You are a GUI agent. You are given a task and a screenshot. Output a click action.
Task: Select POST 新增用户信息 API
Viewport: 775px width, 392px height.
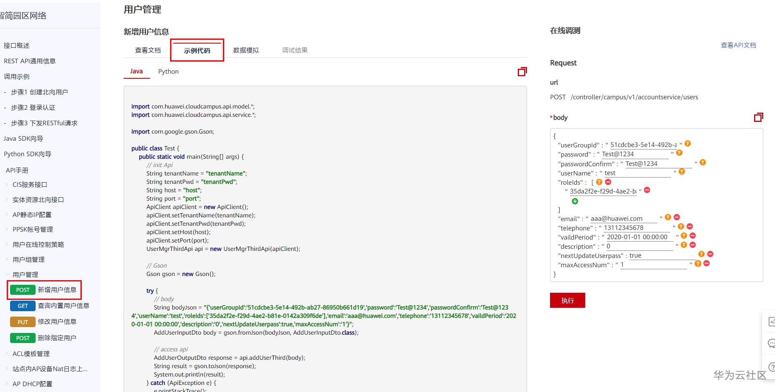(x=44, y=290)
